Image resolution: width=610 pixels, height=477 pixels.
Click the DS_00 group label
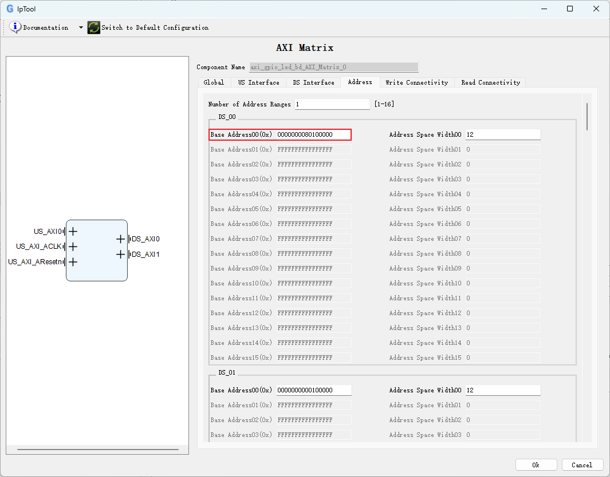click(x=227, y=117)
